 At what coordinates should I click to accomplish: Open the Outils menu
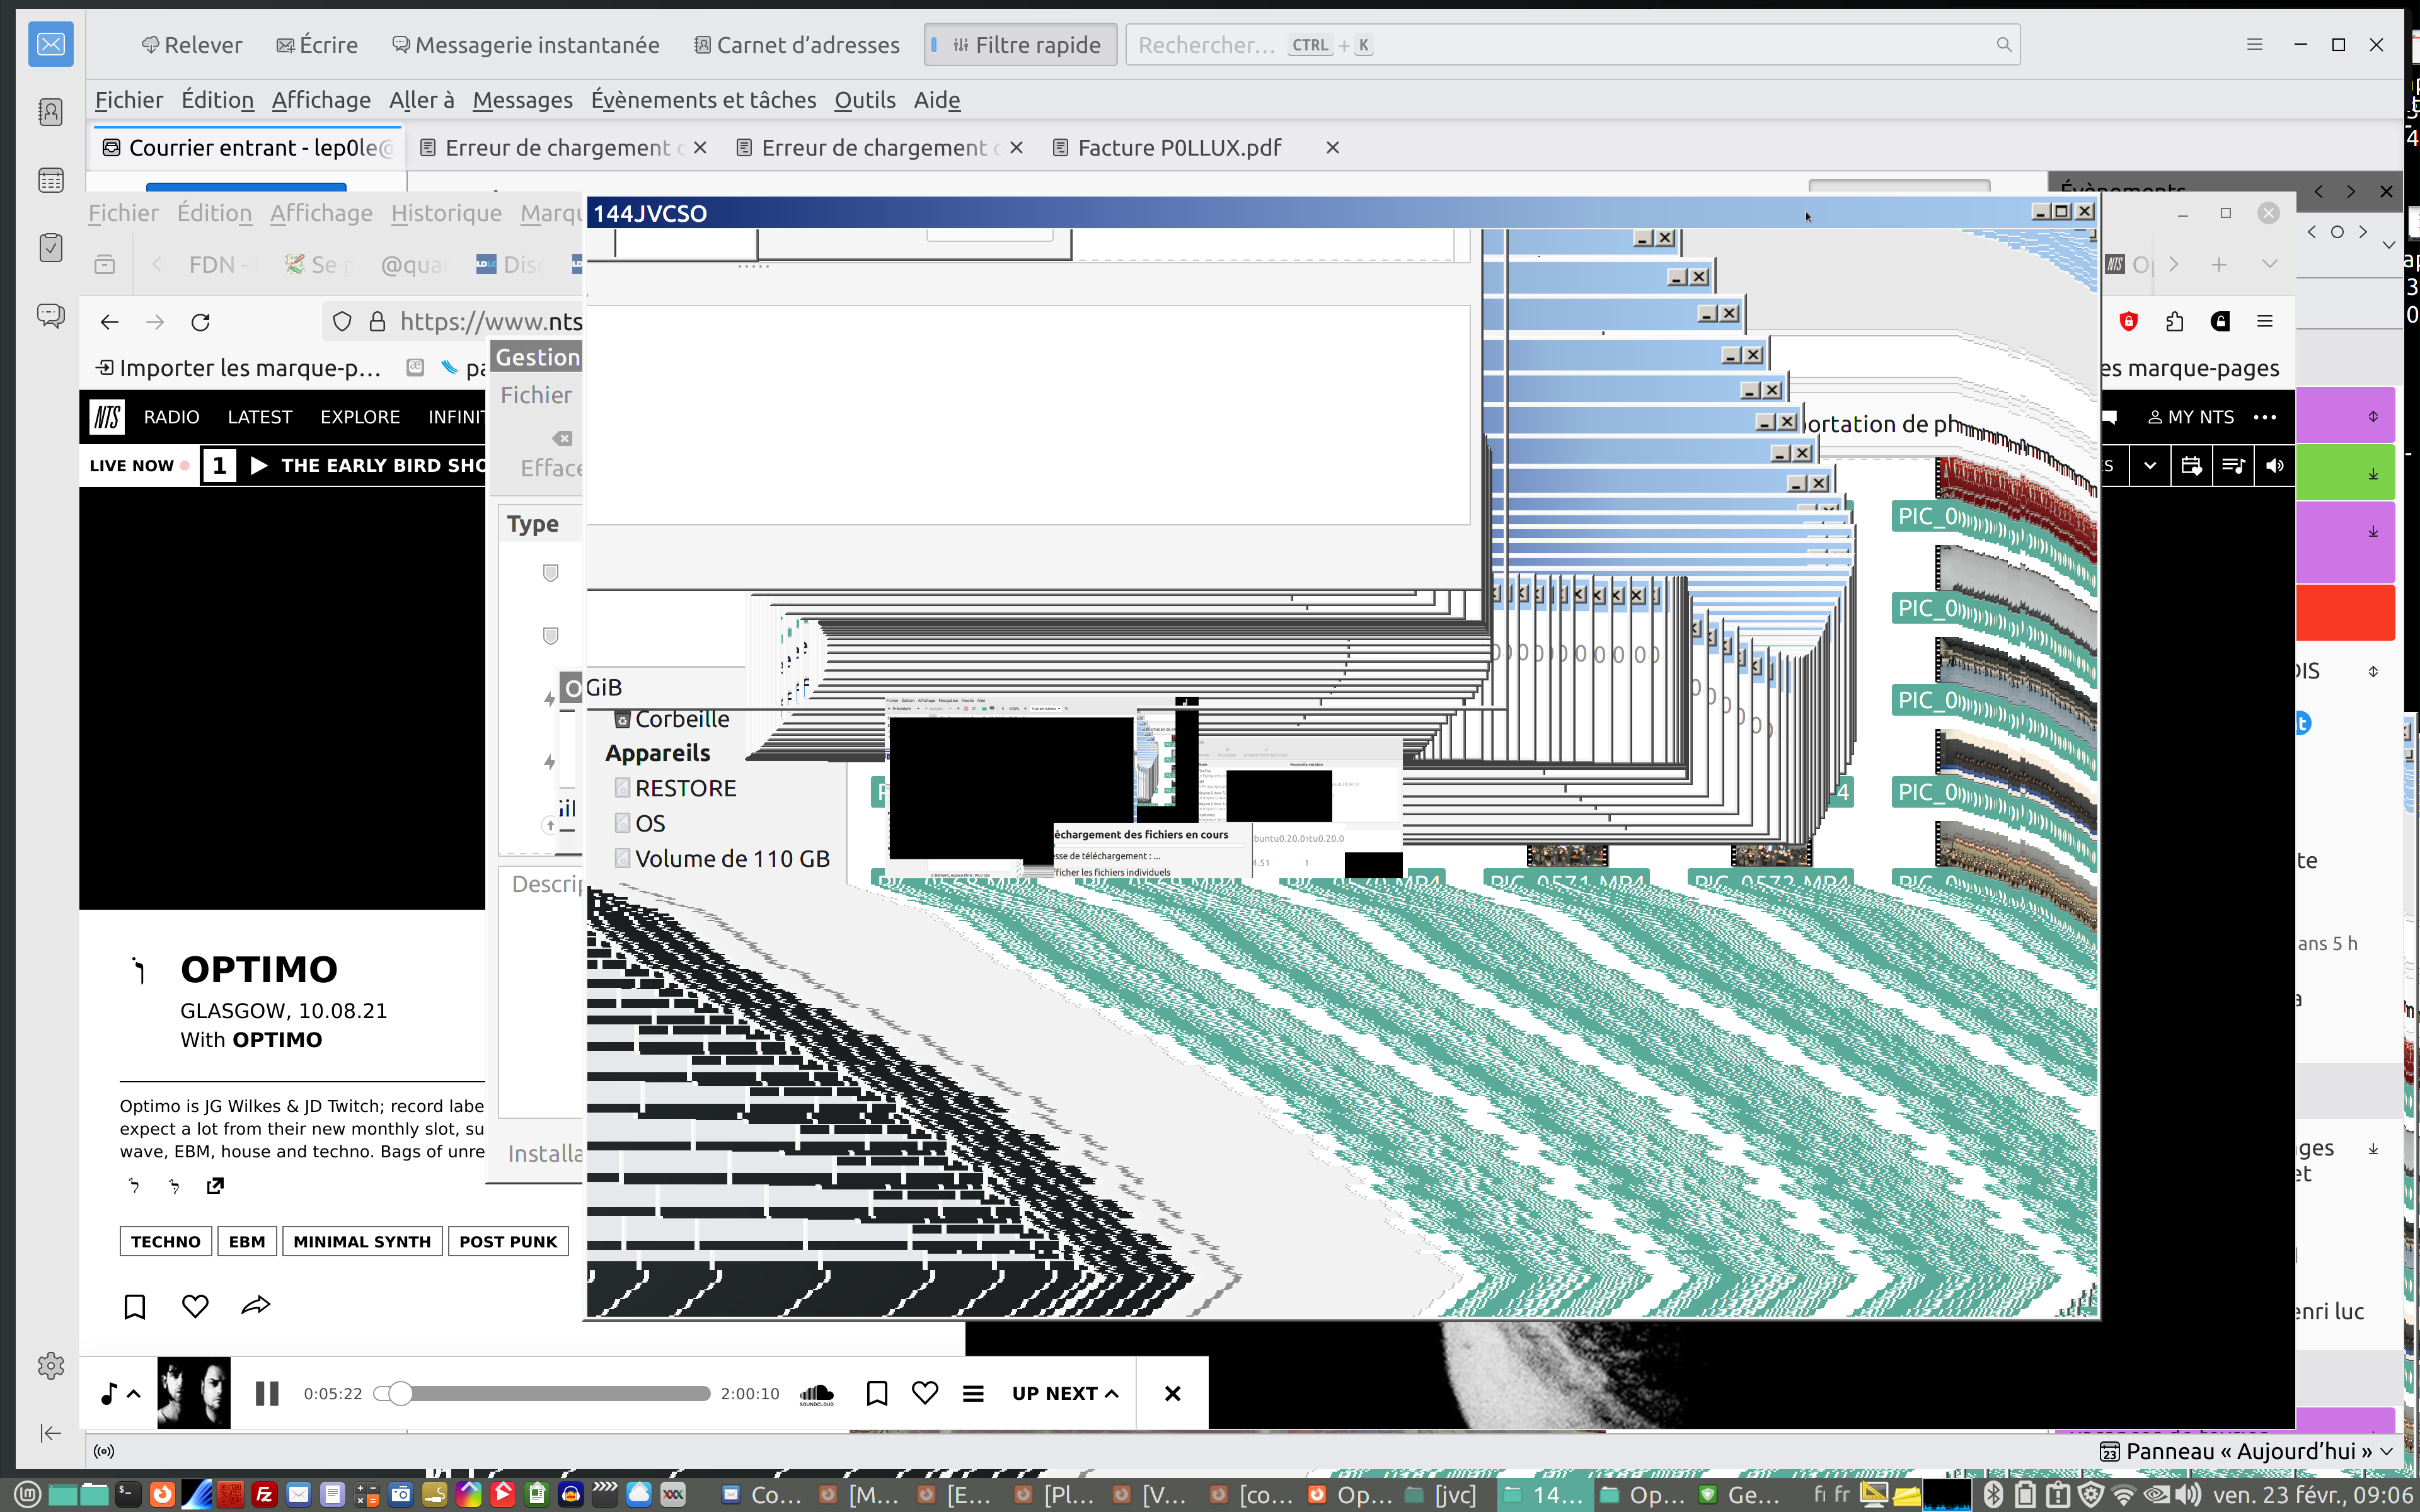click(x=864, y=100)
